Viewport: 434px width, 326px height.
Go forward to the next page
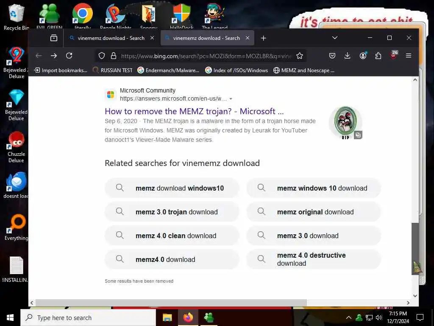pyautogui.click(x=54, y=56)
